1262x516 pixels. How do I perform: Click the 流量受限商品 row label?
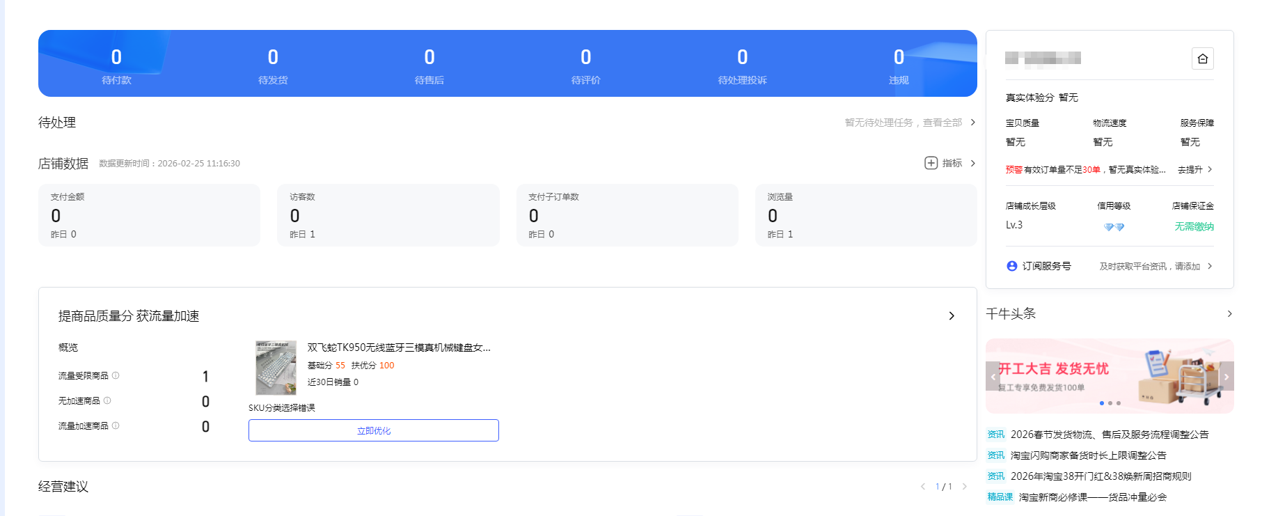pos(83,375)
